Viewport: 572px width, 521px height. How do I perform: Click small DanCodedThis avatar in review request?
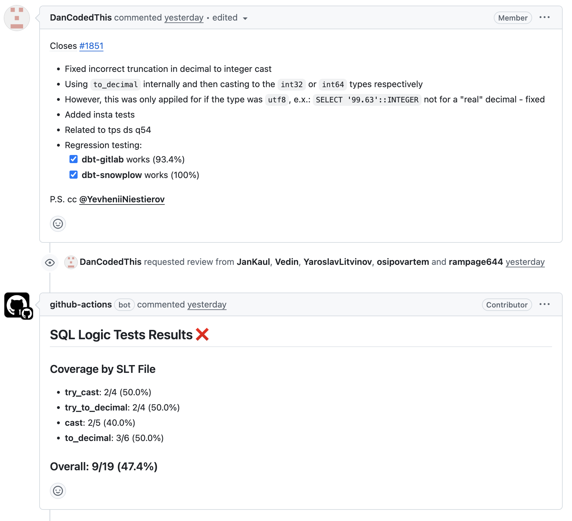click(71, 262)
